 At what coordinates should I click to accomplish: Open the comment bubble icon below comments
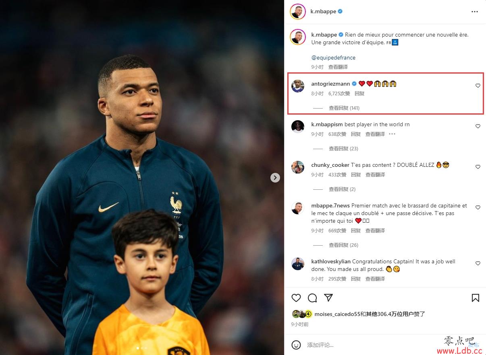click(312, 298)
